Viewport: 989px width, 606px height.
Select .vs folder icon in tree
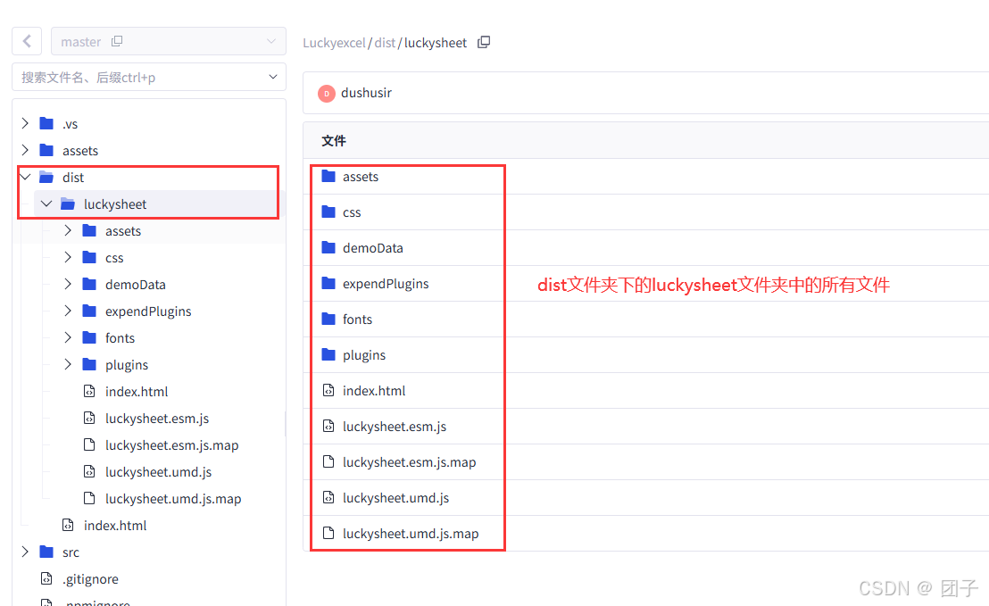coord(46,123)
